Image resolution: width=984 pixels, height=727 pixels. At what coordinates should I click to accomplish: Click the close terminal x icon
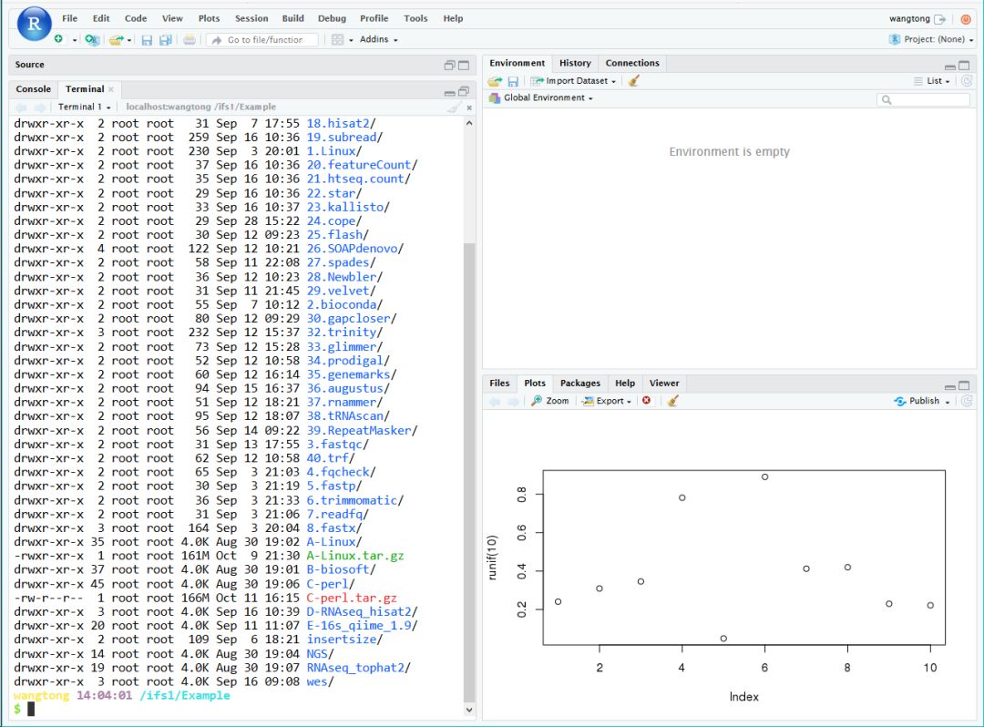(x=469, y=108)
